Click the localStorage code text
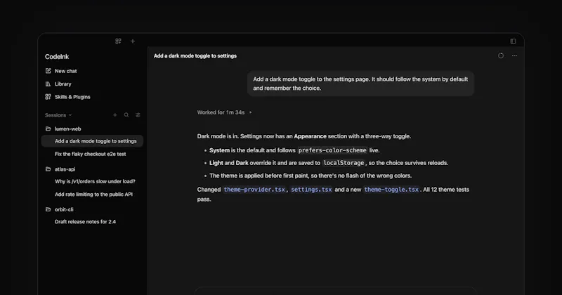562x295 pixels. tap(344, 163)
